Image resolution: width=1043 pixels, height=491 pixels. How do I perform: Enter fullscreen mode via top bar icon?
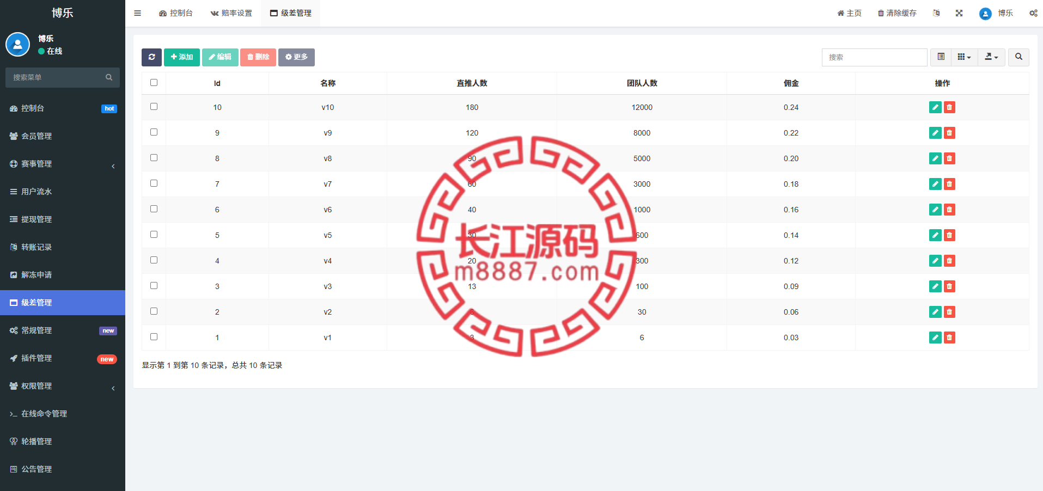(x=959, y=13)
